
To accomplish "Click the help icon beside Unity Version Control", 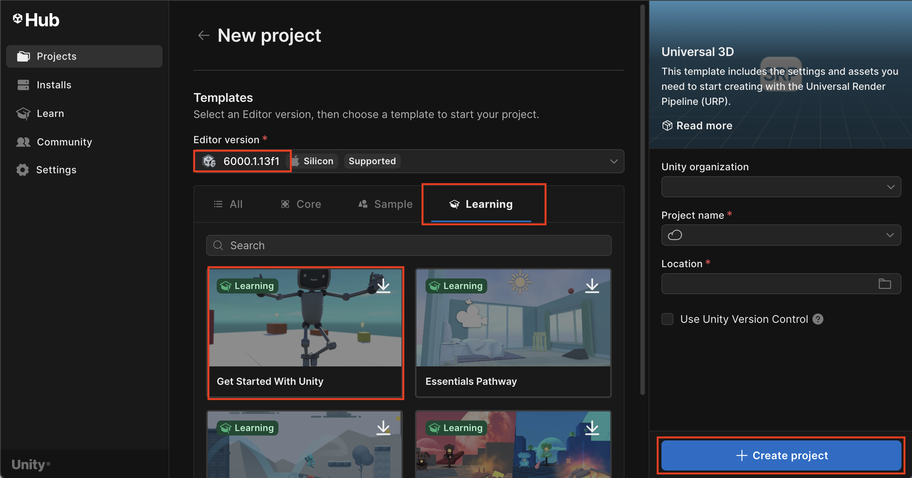I will [818, 319].
